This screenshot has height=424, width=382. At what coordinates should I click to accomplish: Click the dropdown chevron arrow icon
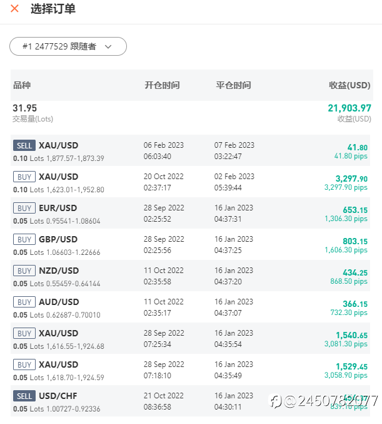tap(108, 47)
